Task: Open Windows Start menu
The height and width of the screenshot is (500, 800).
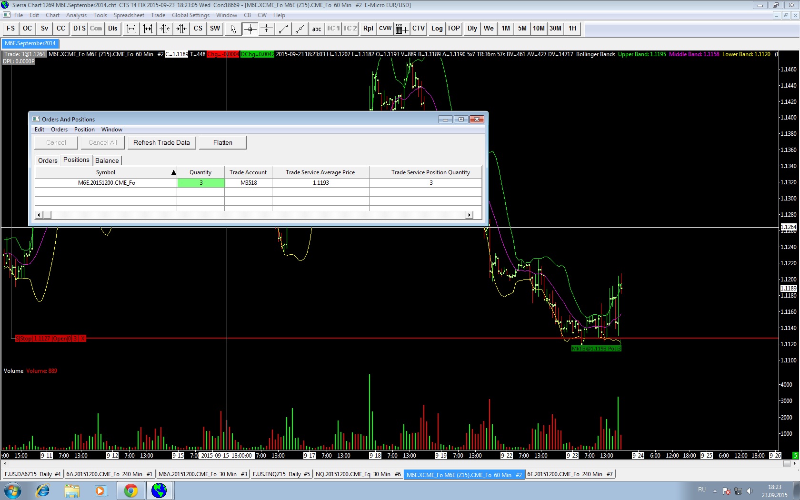Action: click(x=12, y=490)
